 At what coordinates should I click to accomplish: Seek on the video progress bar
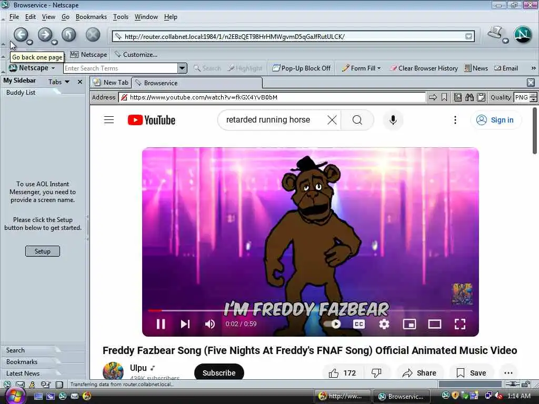(310, 310)
